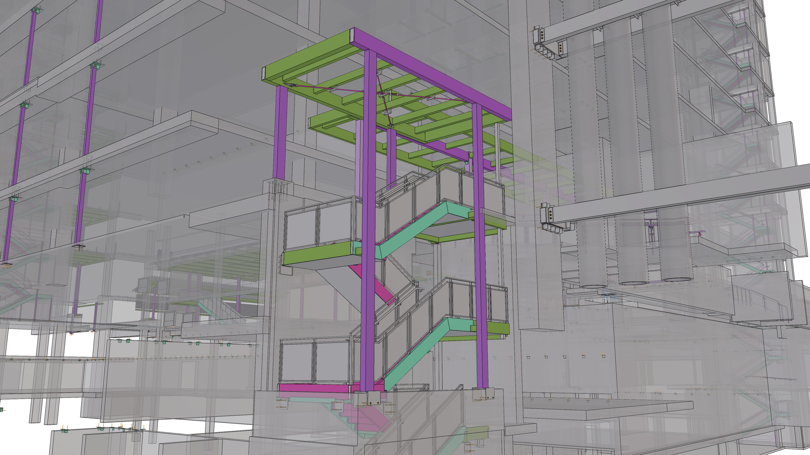810x455 pixels.
Task: Select the bolted connection on the mid-right concrete beam
Action: (555, 218)
